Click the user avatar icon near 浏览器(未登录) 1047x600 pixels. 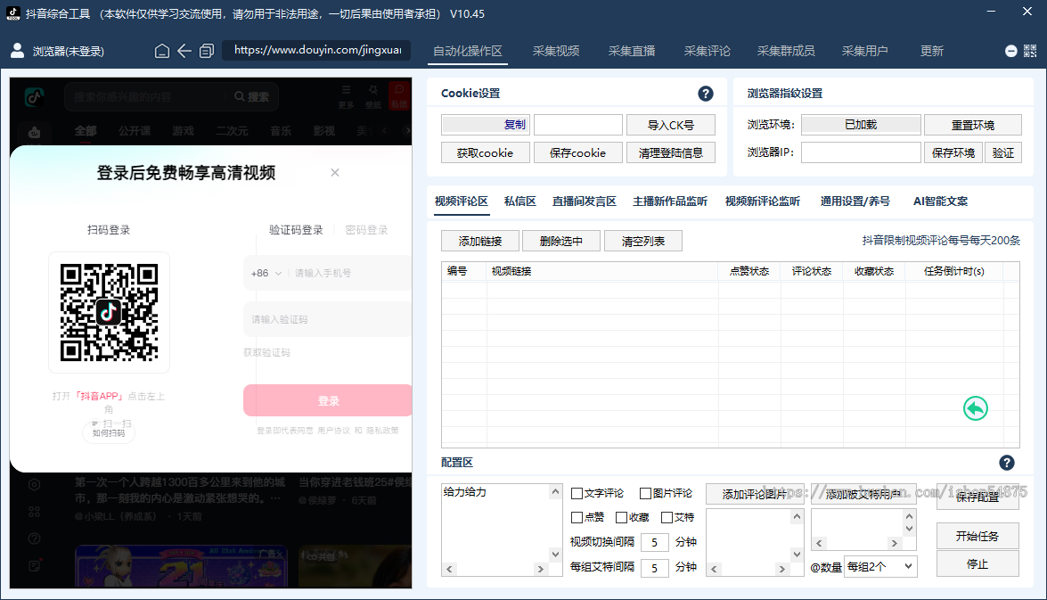tap(17, 51)
